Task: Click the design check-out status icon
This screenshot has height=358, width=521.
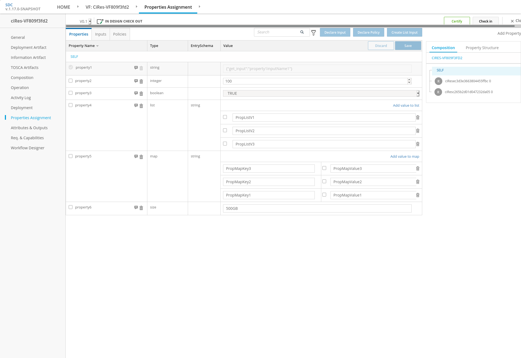Action: (x=100, y=21)
